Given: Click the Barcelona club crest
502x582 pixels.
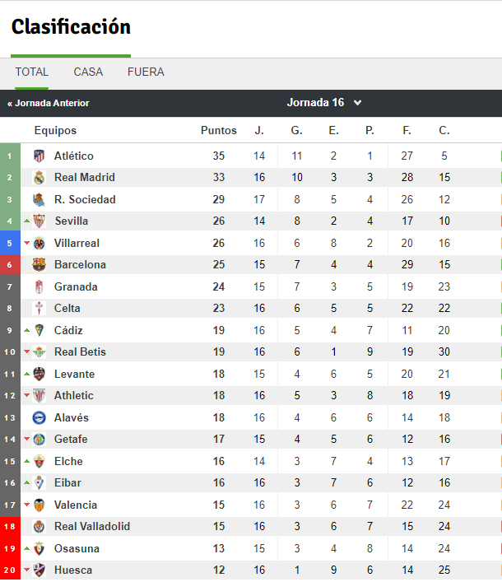Looking at the screenshot, I should point(39,264).
